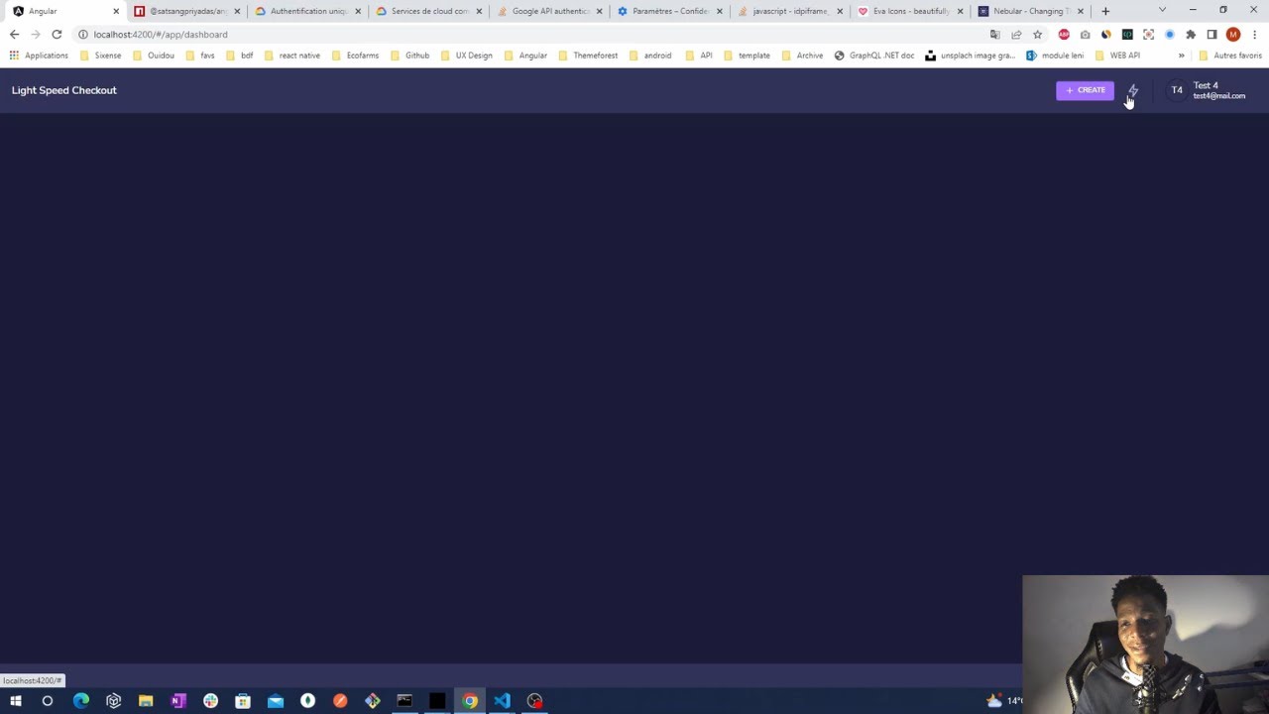
Task: Open the ABP Adblock Plus extension
Action: [1064, 35]
